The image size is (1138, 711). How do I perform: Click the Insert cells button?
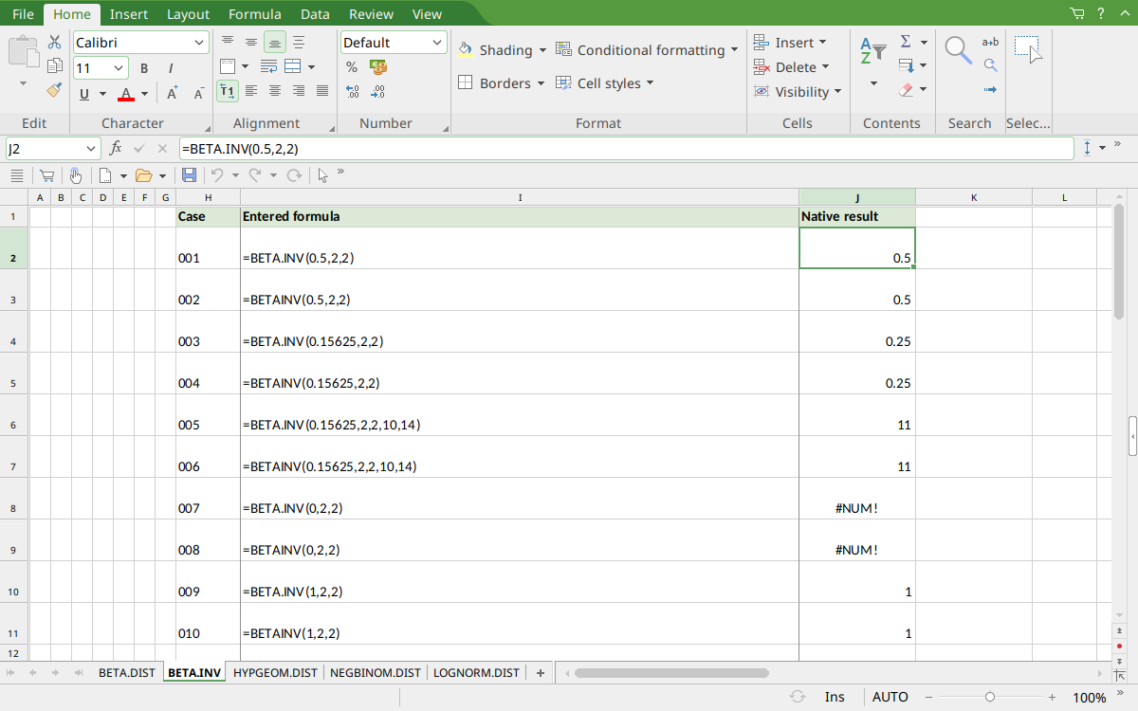[x=791, y=43]
